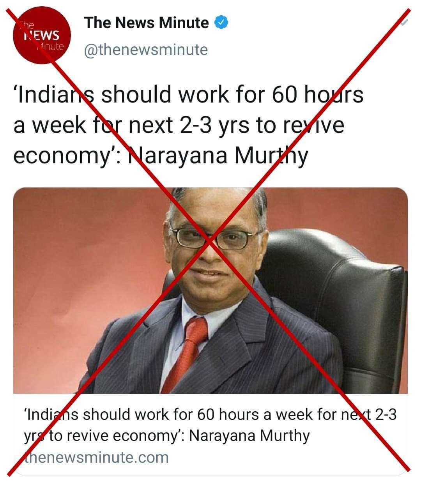Click 'Narayana Murthy' in tweet text
421x483 pixels.
click(218, 156)
